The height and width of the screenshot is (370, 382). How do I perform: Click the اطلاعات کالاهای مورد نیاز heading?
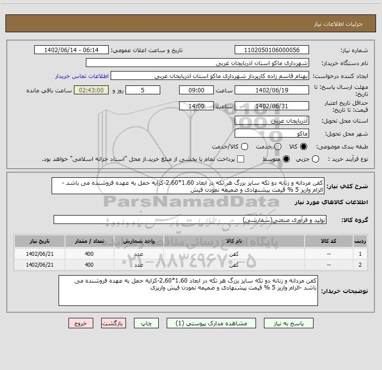point(331,202)
